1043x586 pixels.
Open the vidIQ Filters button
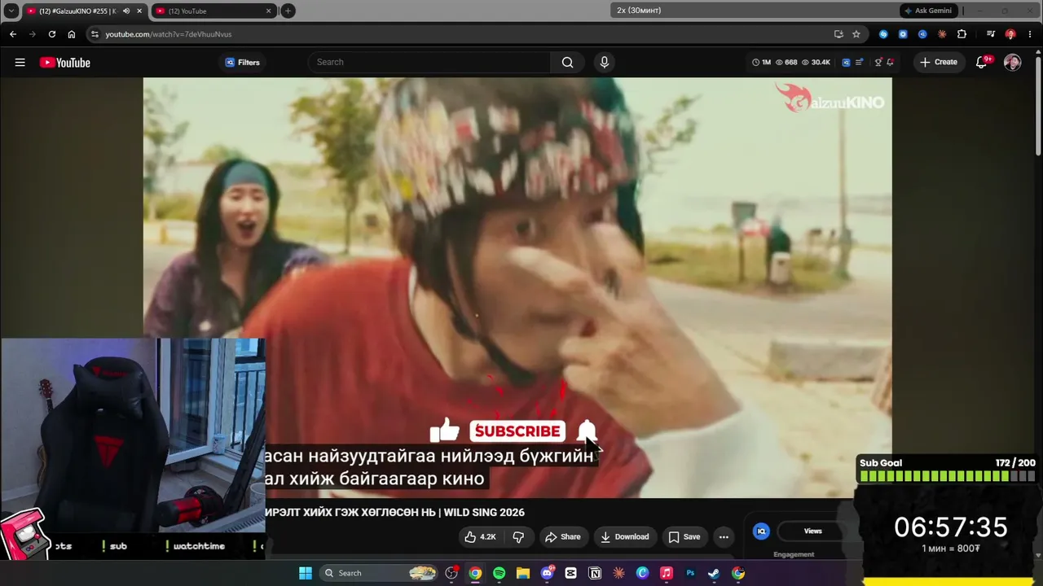point(242,63)
